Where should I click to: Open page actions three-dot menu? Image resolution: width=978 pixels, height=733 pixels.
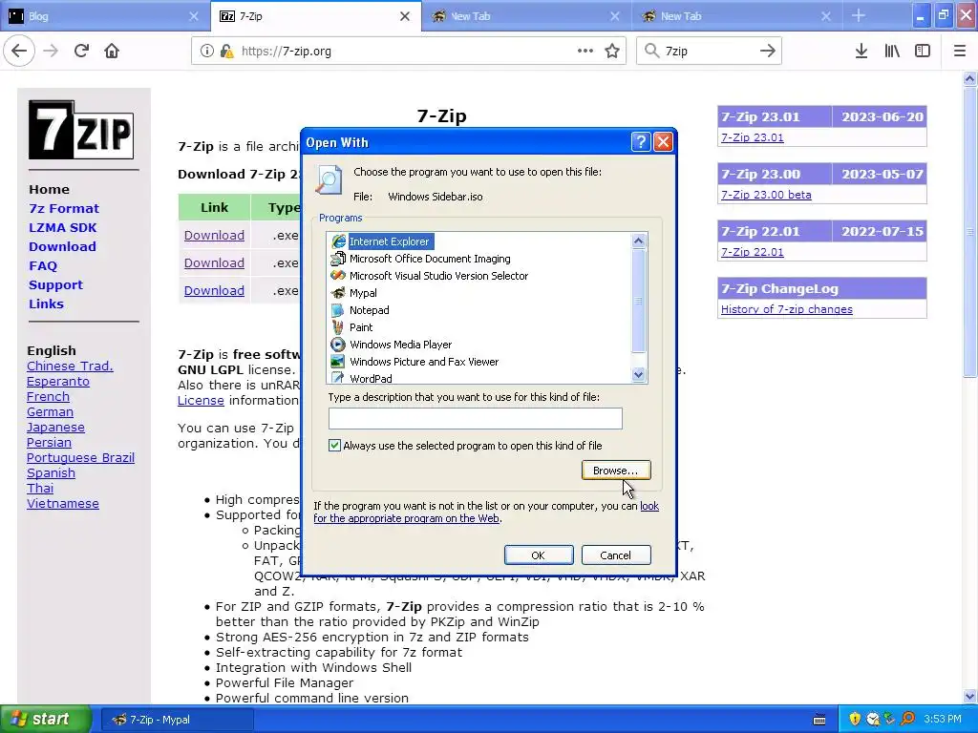click(x=585, y=51)
